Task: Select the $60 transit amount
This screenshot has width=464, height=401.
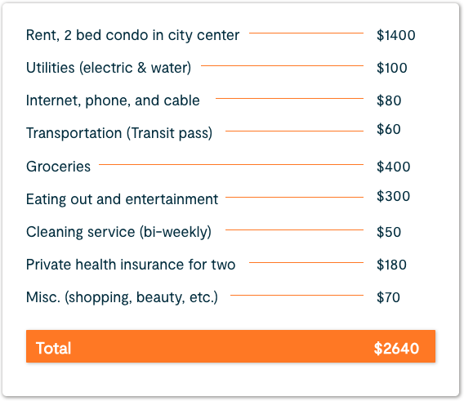Action: (x=389, y=129)
